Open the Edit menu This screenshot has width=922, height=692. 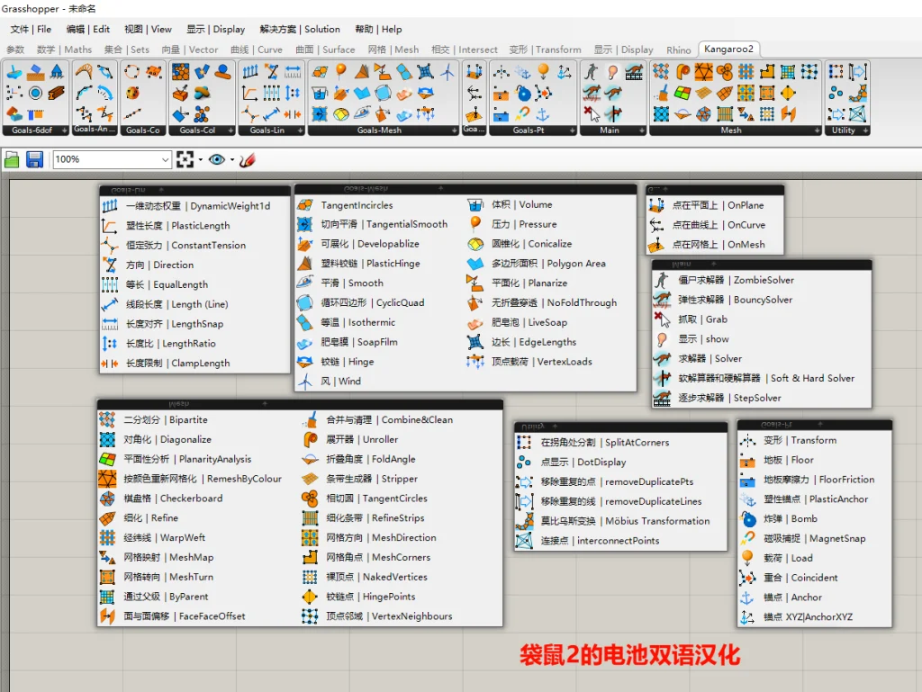[x=88, y=30]
